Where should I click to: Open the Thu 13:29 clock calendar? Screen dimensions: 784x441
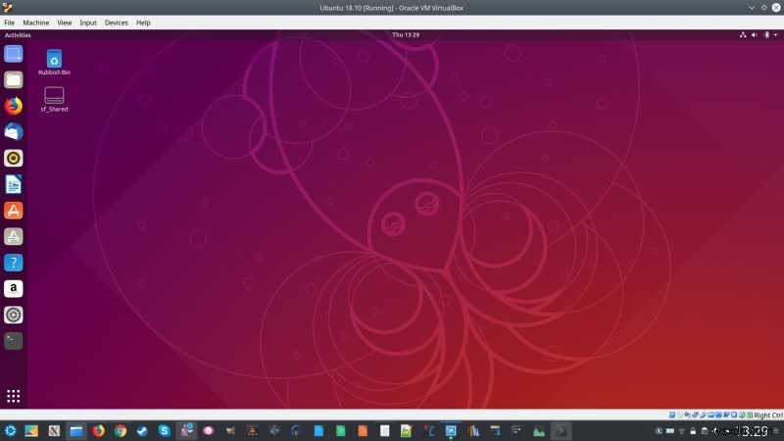(406, 35)
